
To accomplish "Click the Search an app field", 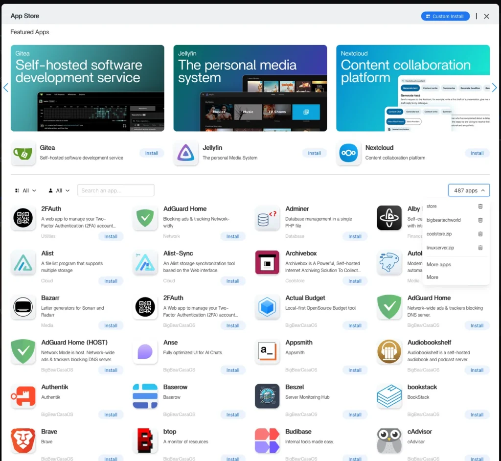I will point(115,190).
